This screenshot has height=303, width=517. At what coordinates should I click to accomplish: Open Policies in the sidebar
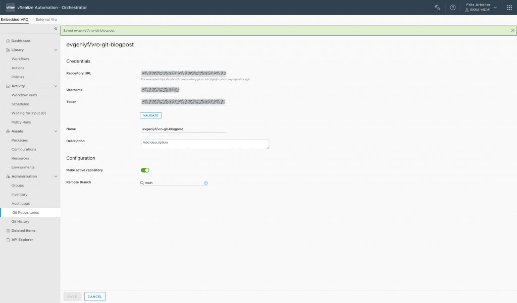18,77
